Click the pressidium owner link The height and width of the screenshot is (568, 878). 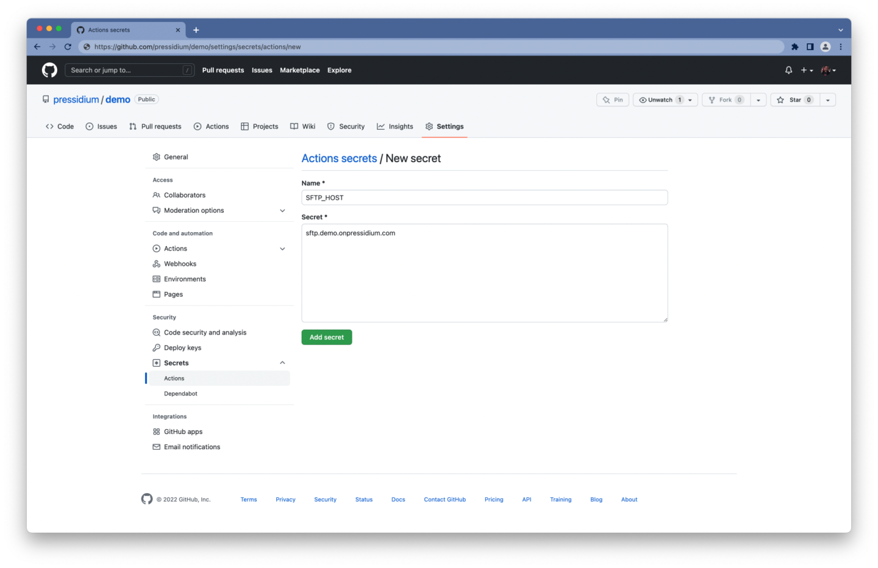tap(76, 99)
